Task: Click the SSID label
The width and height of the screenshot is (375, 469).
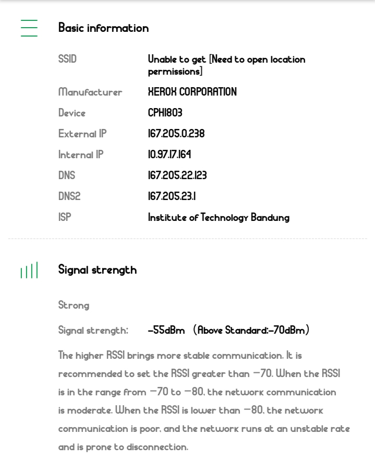Action: (x=67, y=60)
